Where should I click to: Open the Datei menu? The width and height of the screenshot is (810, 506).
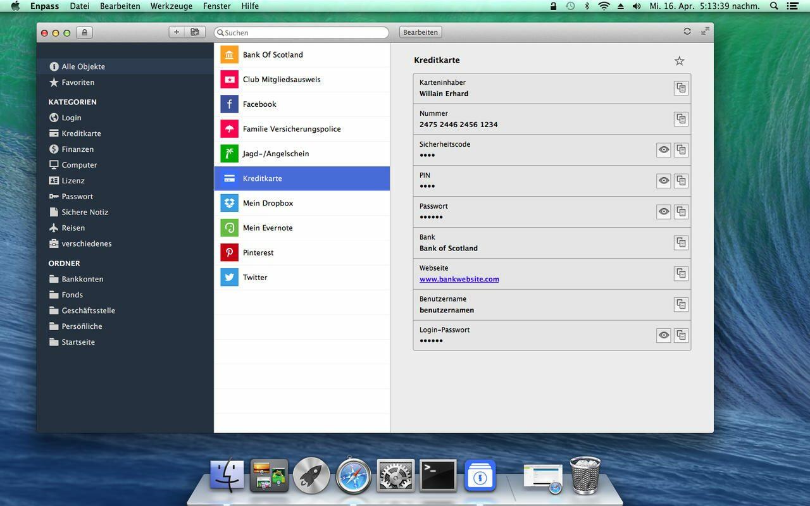pyautogui.click(x=79, y=6)
